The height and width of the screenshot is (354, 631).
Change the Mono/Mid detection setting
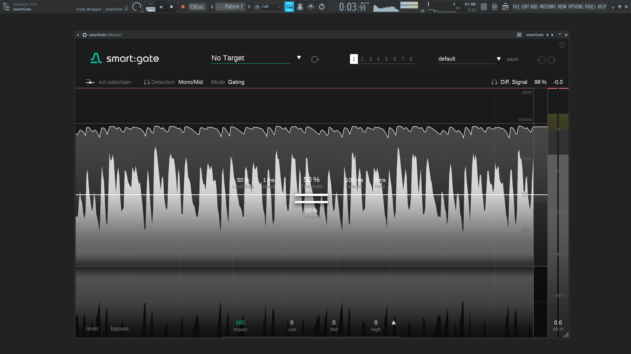click(x=191, y=82)
